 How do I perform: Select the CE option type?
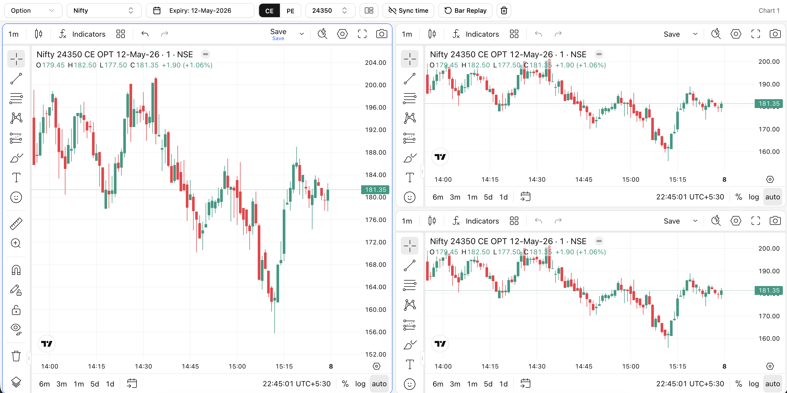point(269,10)
